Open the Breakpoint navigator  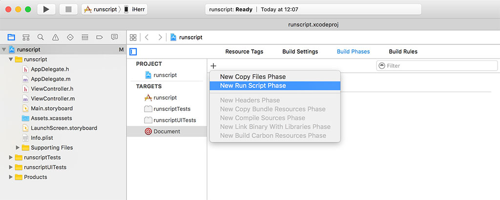pyautogui.click(x=100, y=37)
